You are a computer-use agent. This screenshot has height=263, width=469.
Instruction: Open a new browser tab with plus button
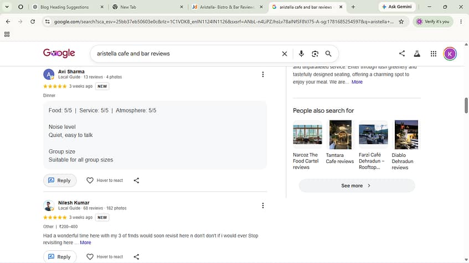coord(353,7)
